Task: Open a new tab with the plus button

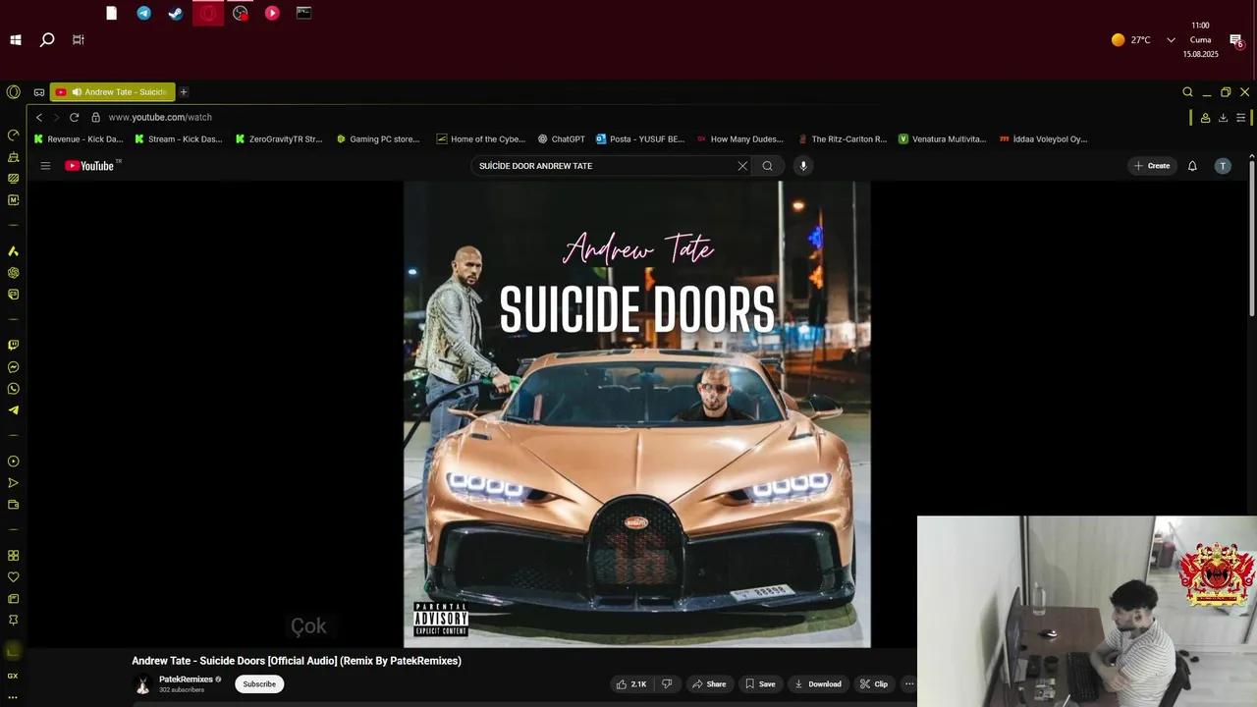Action: (x=184, y=92)
